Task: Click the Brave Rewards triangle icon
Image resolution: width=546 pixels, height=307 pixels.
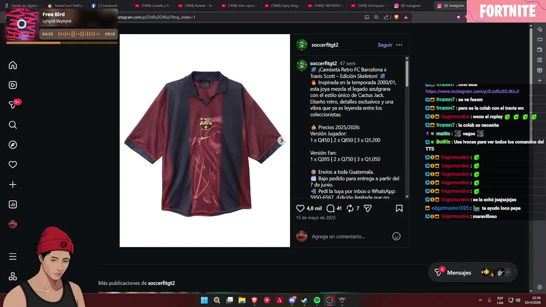Action: click(406, 17)
